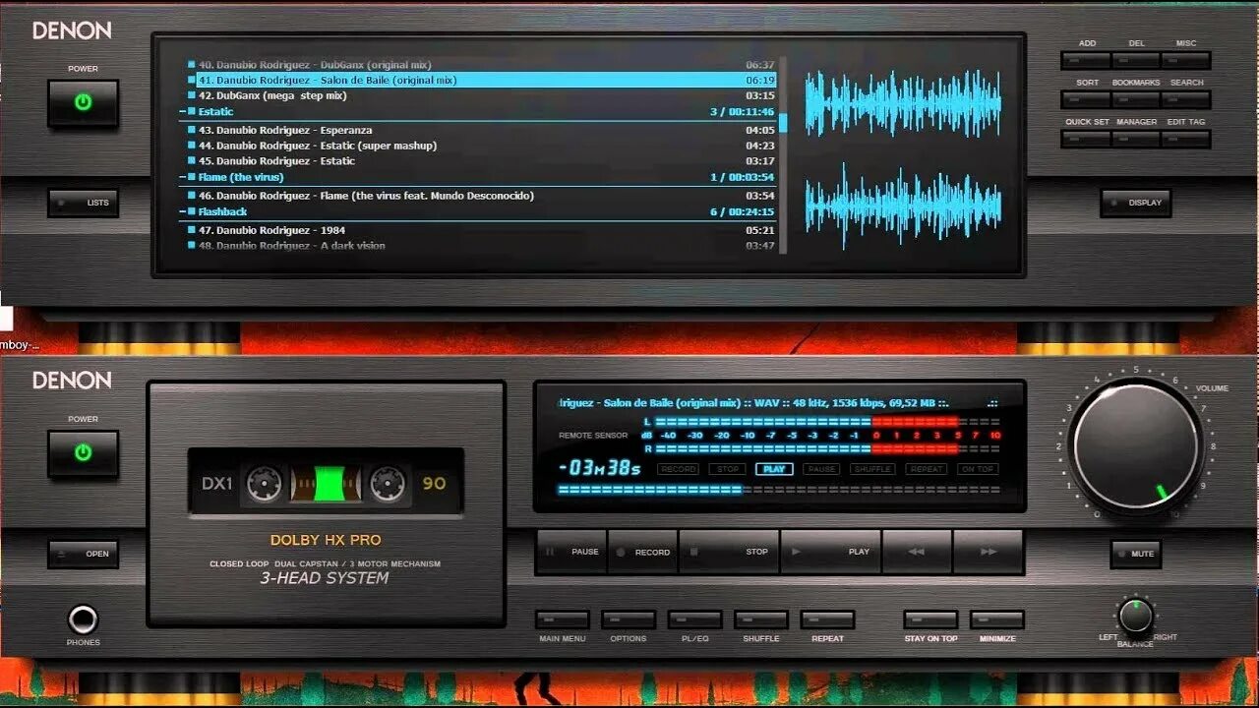Click the REPEAT indicator on the display

coord(927,469)
